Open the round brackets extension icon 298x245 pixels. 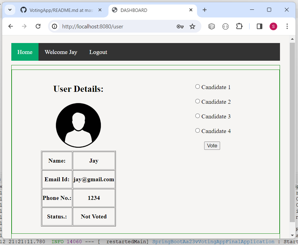[225, 26]
